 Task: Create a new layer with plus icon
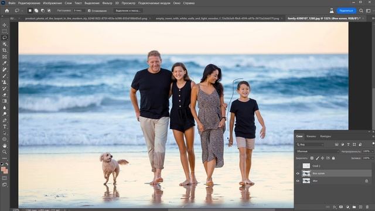[x=361, y=207]
